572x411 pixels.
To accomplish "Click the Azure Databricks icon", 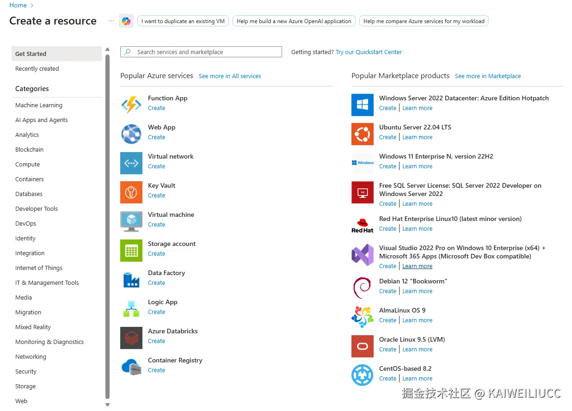I will 131,338.
